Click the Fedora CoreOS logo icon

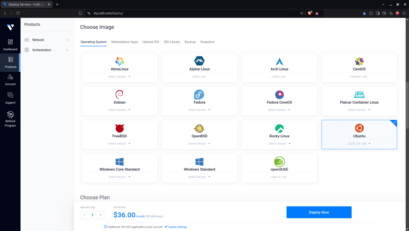click(279, 95)
